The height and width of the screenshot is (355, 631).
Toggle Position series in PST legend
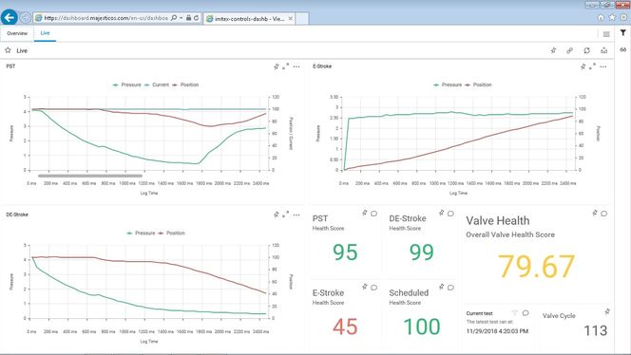[185, 84]
